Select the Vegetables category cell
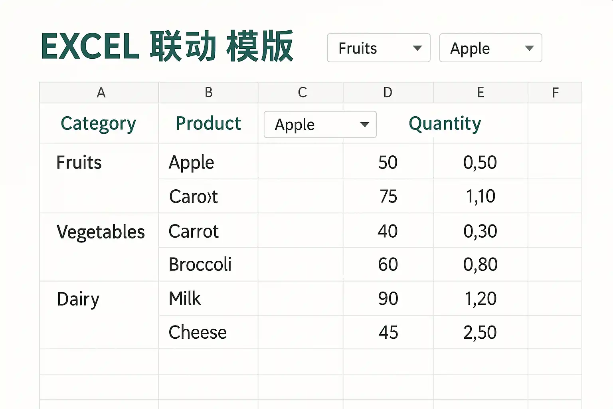Screen dimensions: 613x409 pyautogui.click(x=99, y=247)
